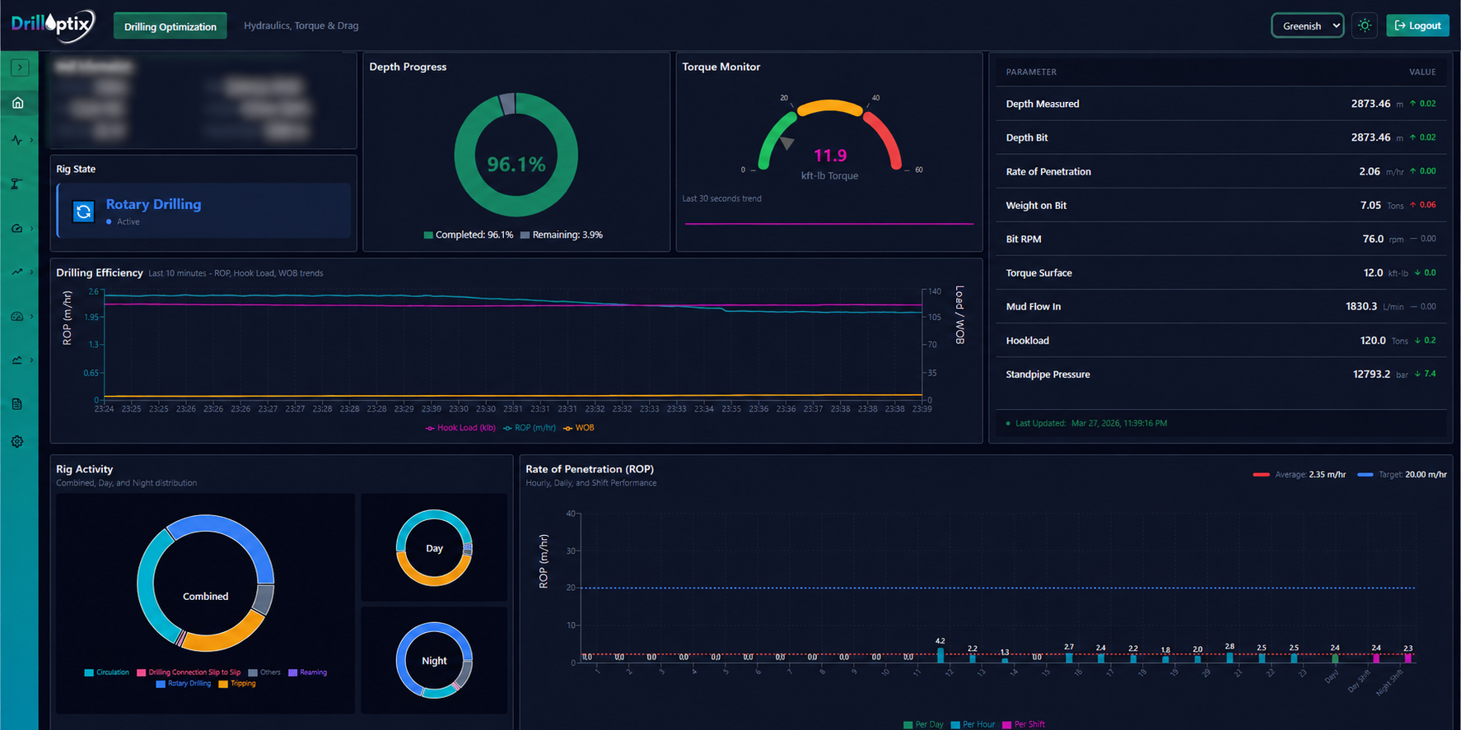Screen dimensions: 1461x730
Task: Click the Target 20.00 m/hr legend
Action: click(x=1402, y=475)
